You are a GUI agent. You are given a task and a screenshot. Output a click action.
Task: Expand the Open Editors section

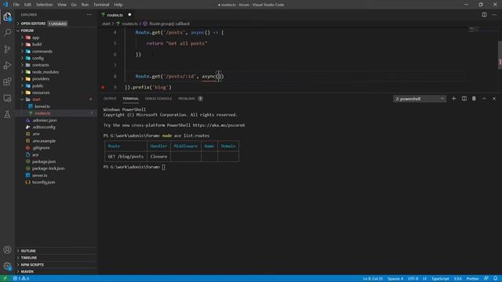click(x=56, y=23)
